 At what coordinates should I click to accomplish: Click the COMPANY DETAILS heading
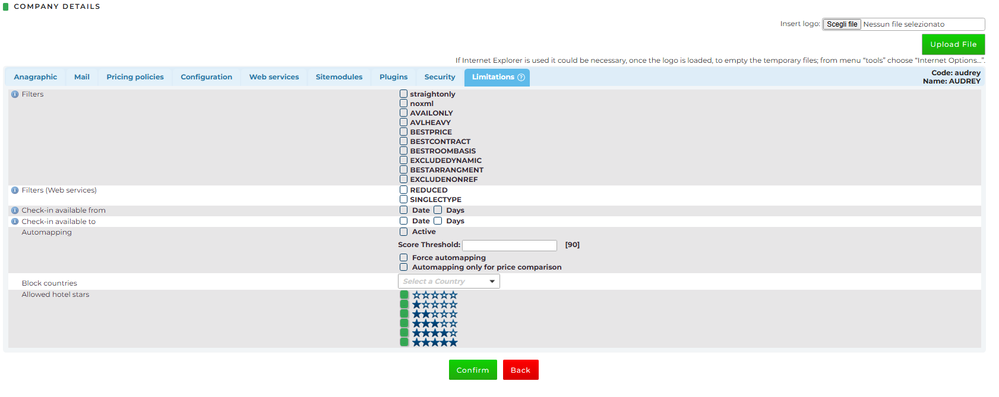coord(57,7)
